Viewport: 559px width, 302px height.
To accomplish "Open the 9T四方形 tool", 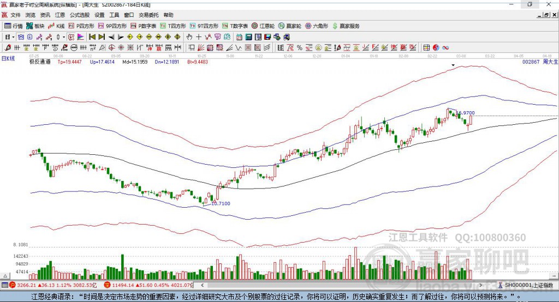I will (x=204, y=26).
